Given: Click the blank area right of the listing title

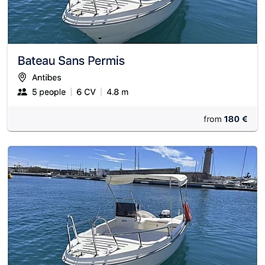Looking at the screenshot, I should point(190,61).
